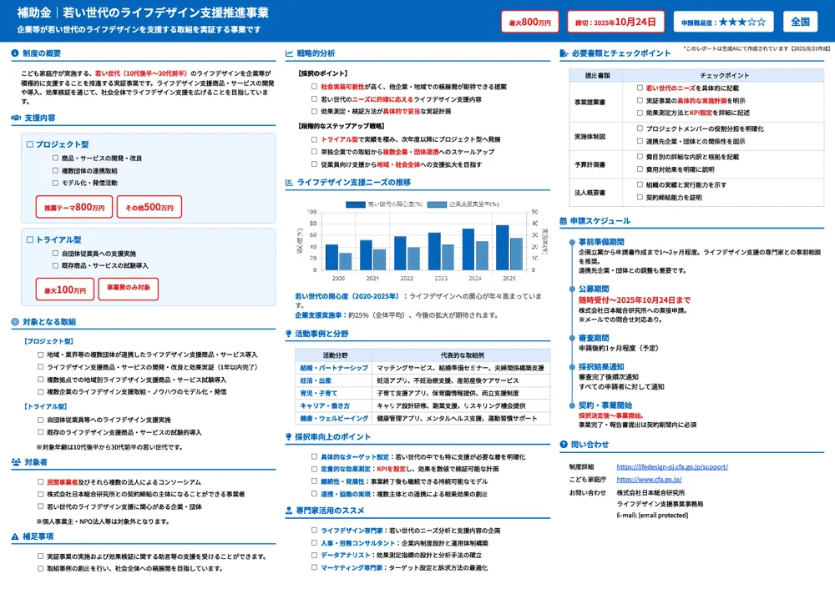Tick the モデル化・発信活動 checkbox

(x=55, y=183)
